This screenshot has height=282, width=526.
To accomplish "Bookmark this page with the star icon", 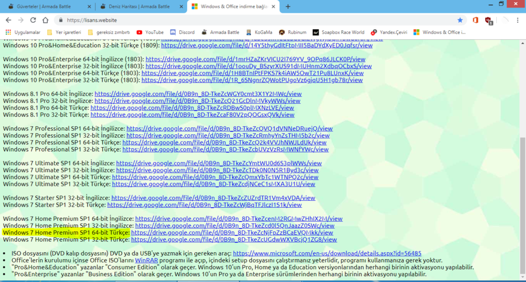I will coord(460,20).
